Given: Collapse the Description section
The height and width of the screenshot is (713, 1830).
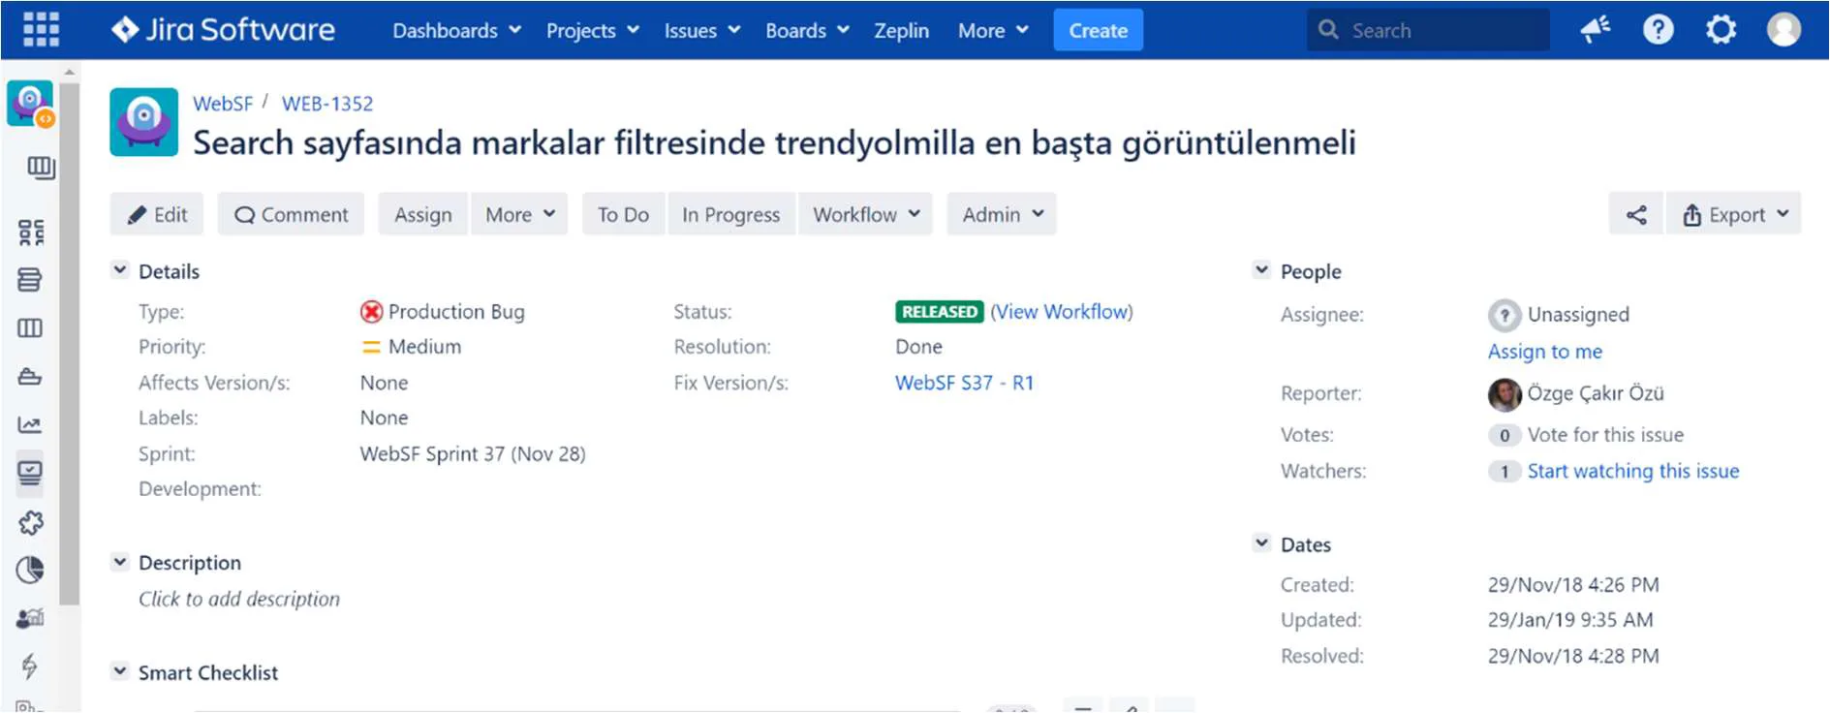Looking at the screenshot, I should (120, 562).
